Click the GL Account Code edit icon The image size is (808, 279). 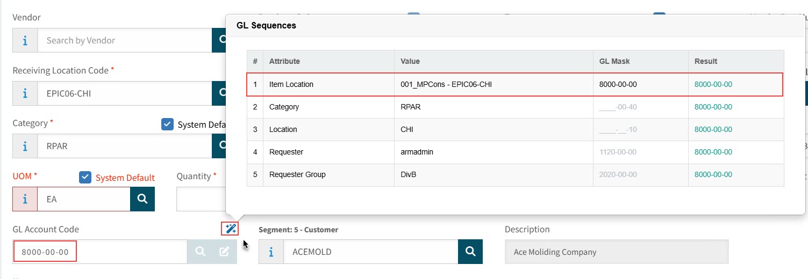(x=224, y=252)
